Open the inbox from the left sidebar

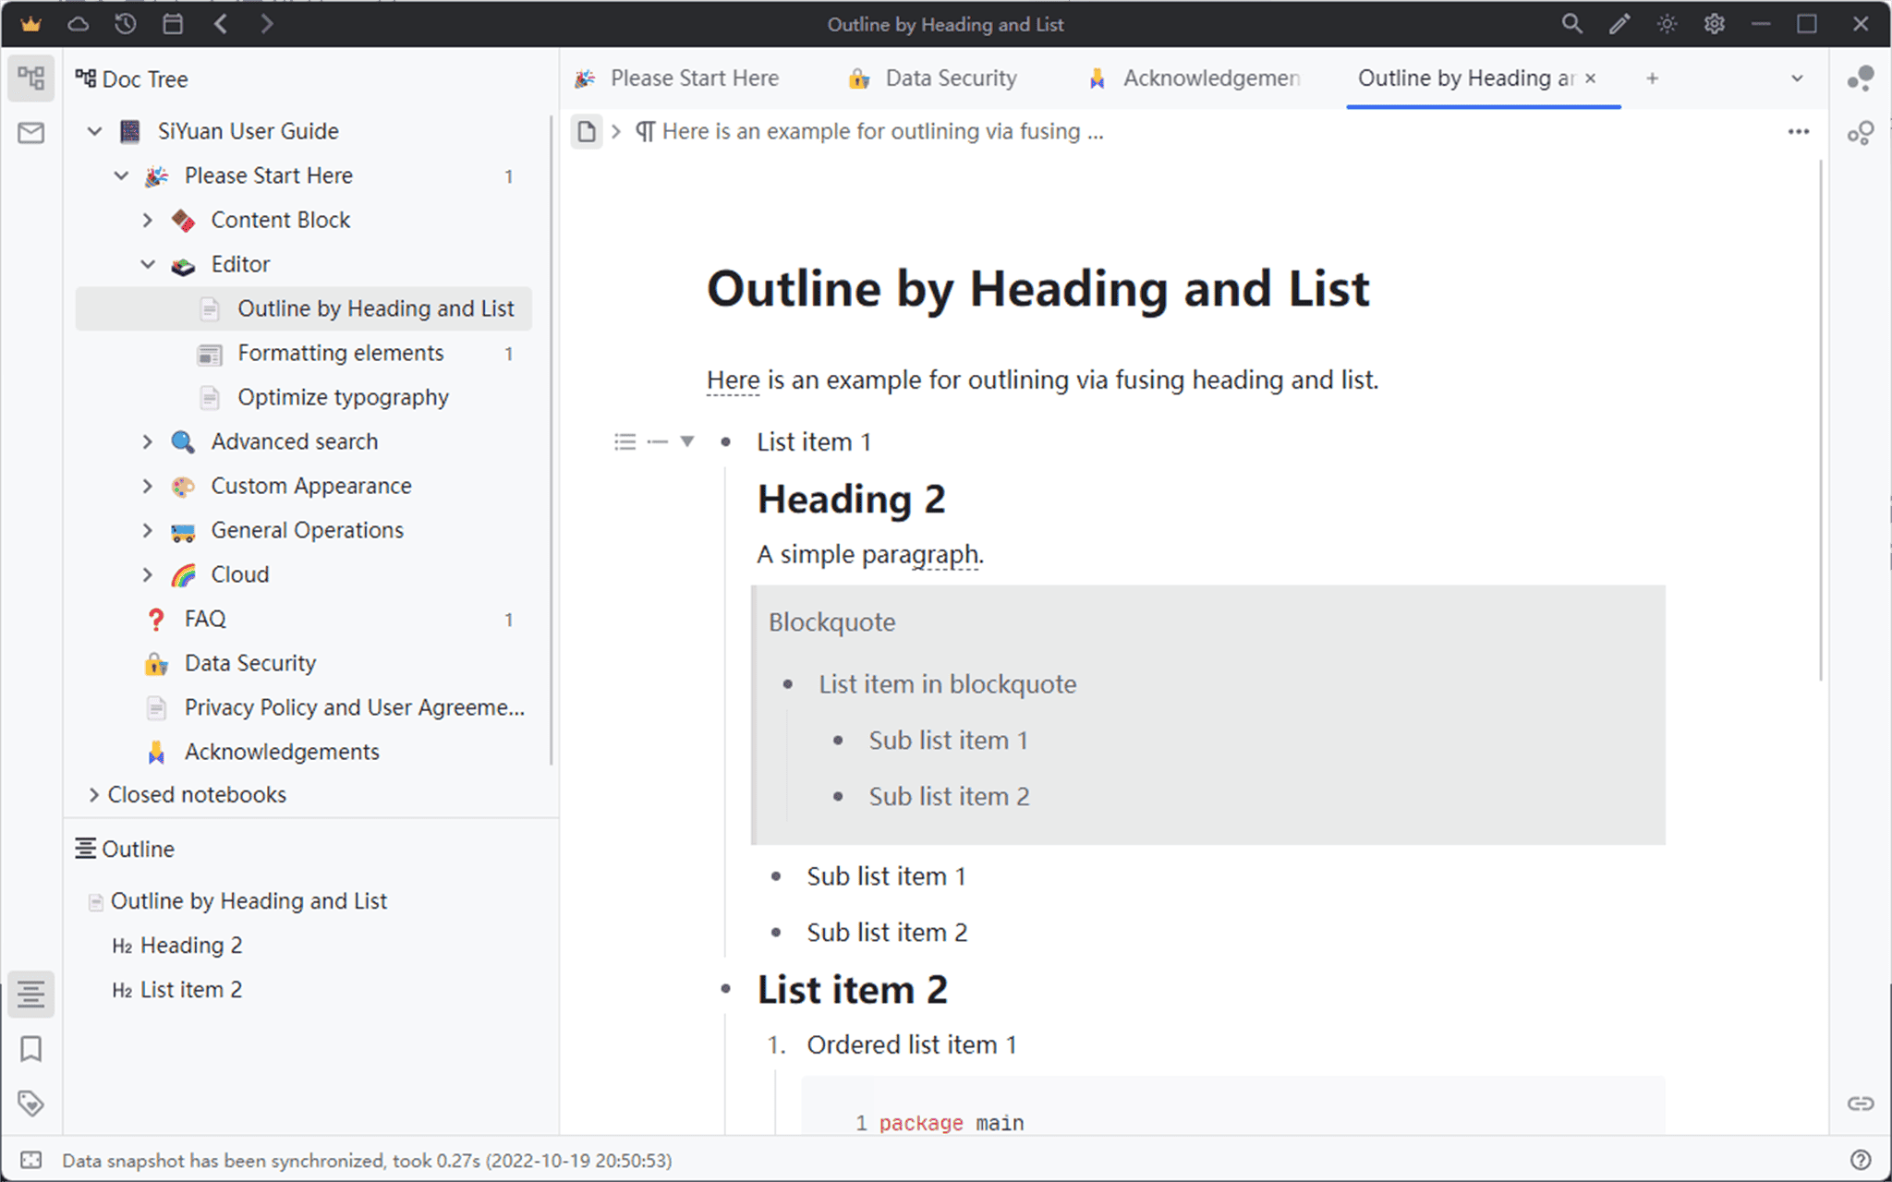(30, 133)
